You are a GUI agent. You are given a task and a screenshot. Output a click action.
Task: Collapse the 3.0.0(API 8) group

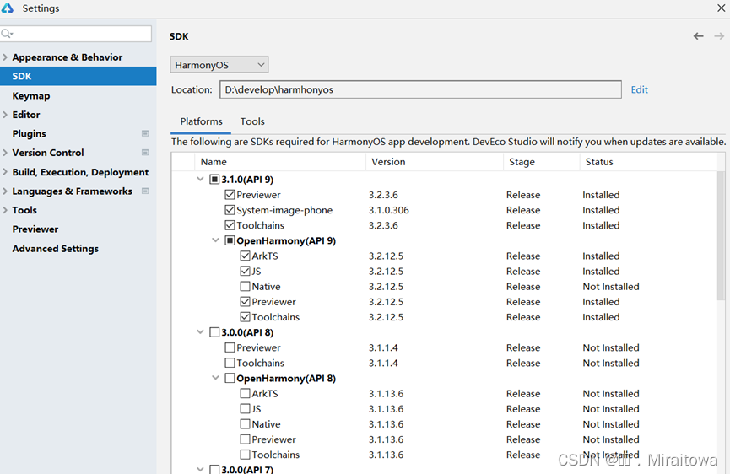(200, 332)
